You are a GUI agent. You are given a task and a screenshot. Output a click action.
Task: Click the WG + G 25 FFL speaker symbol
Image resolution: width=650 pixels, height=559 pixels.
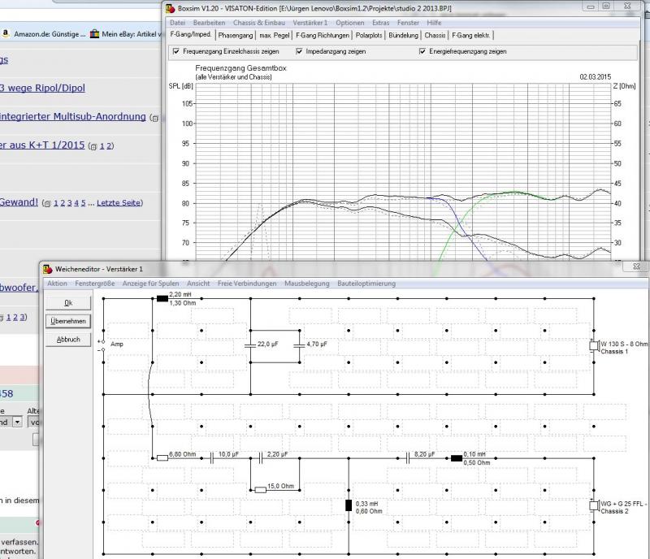click(x=593, y=505)
